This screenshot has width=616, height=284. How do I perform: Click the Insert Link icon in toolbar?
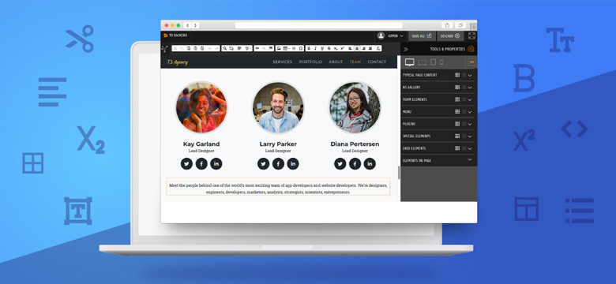[257, 48]
